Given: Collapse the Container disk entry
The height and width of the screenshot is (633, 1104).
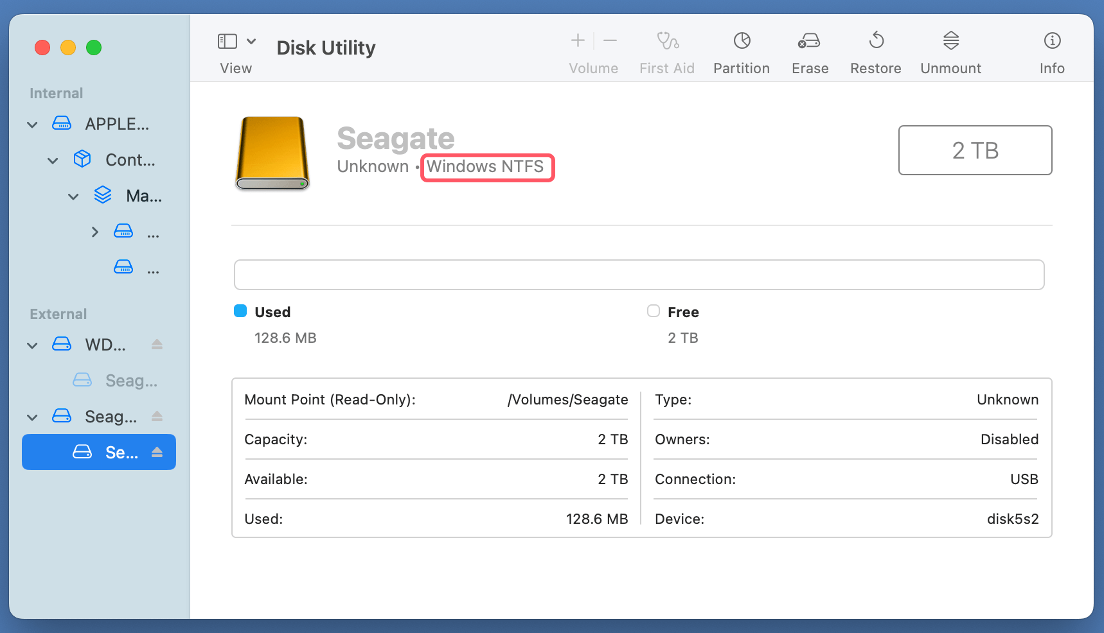Looking at the screenshot, I should [x=52, y=160].
